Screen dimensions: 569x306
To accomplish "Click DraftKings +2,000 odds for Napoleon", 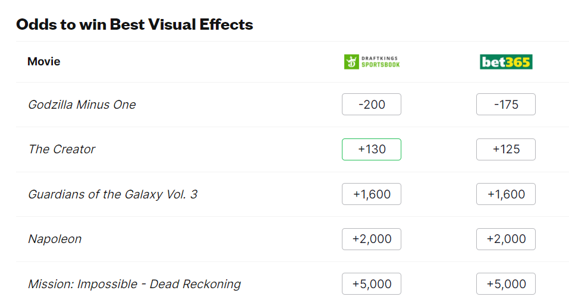I will tap(372, 239).
